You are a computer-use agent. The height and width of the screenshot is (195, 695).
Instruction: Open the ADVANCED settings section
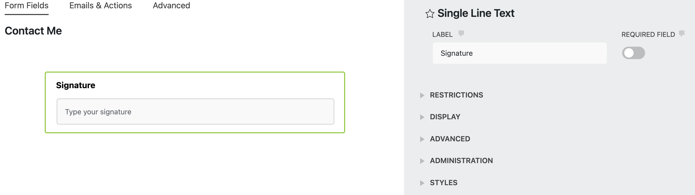[x=450, y=139]
